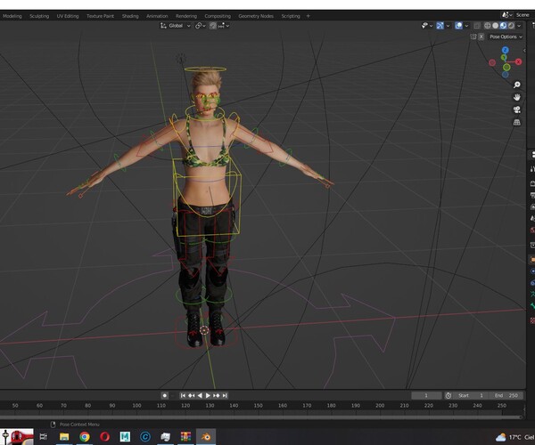The image size is (535, 445).
Task: Click the green Y axis circle on gizmo
Action: (x=506, y=67)
